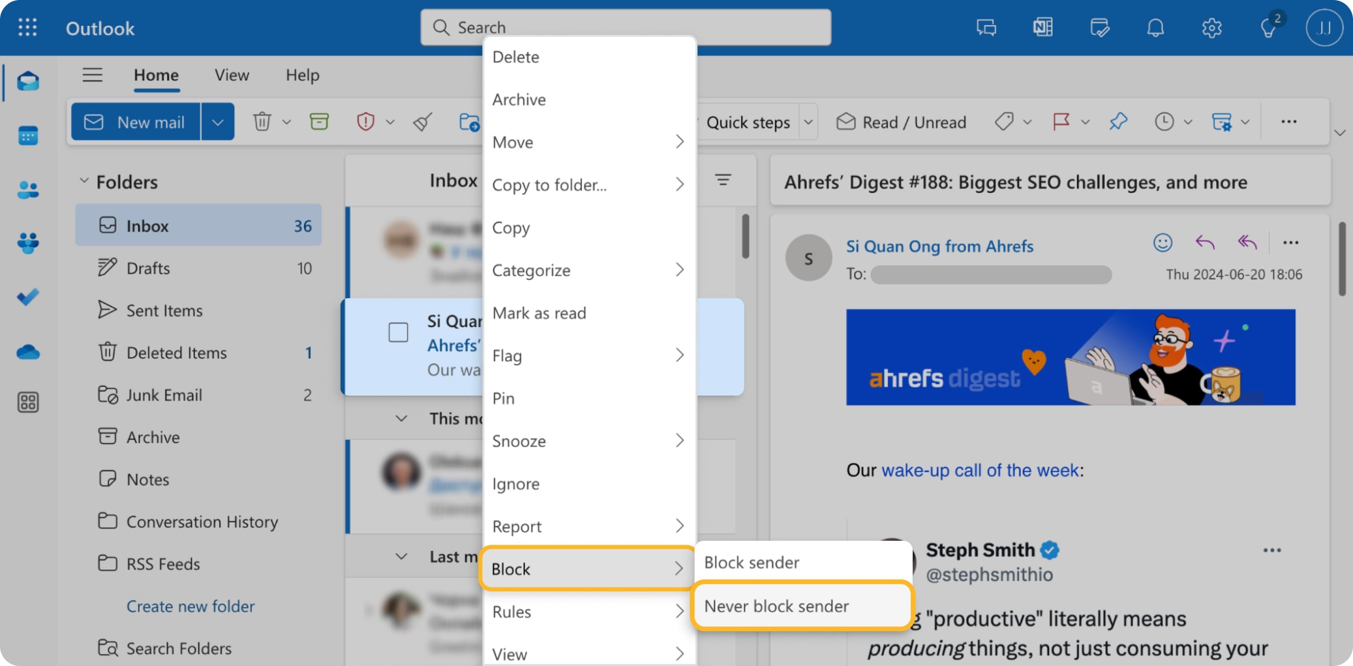
Task: Expand the New mail dropdown arrow
Action: pos(217,122)
